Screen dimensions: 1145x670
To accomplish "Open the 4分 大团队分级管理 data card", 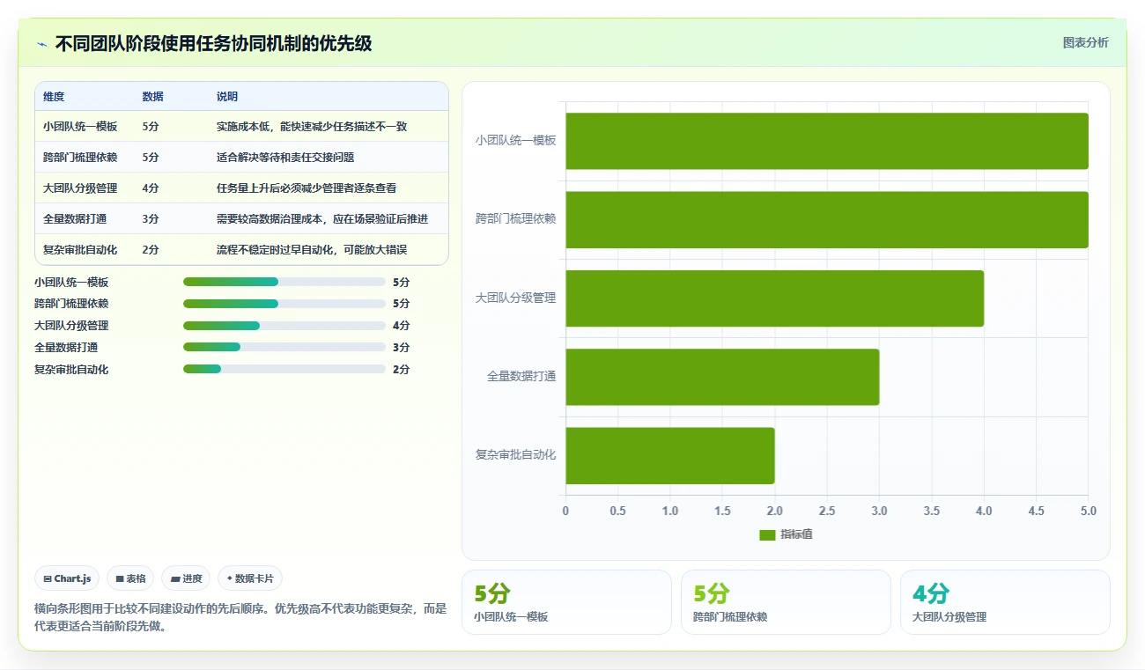I will (1005, 602).
